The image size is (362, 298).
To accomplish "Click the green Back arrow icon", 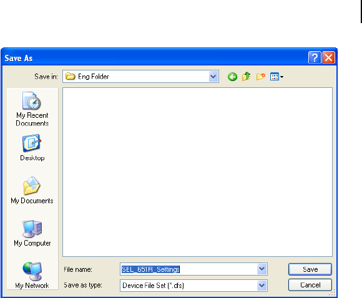I will pos(232,77).
